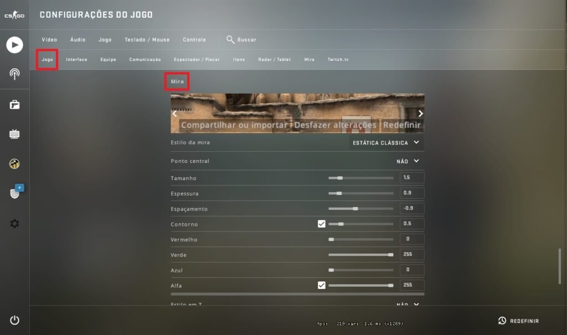Click the Verde color slider
Viewport: 567px width, 335px height.
360,255
